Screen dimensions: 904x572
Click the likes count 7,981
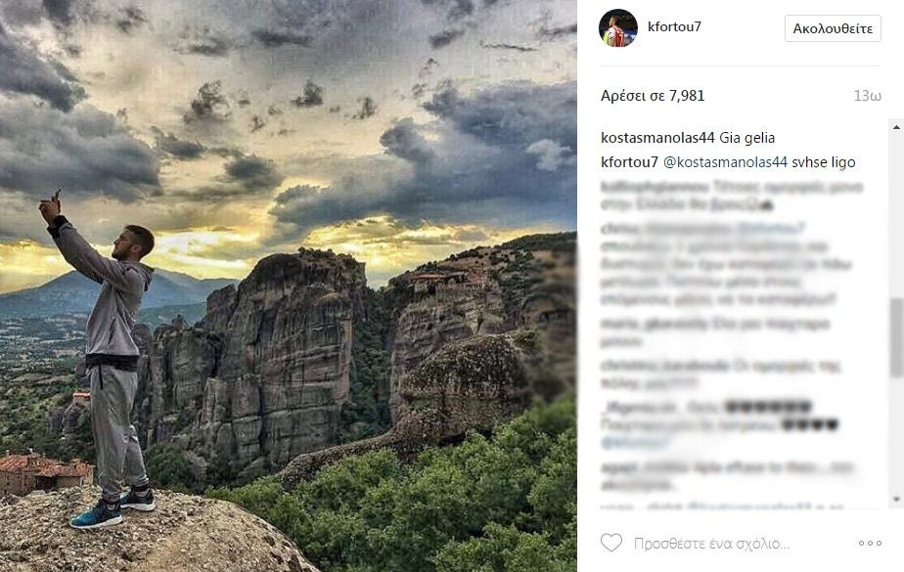point(653,96)
